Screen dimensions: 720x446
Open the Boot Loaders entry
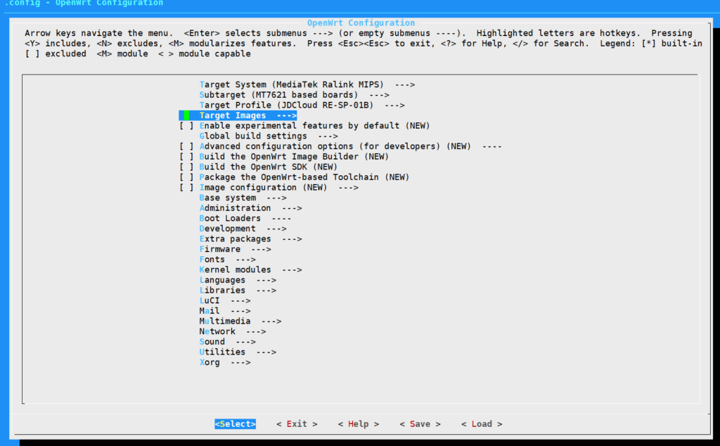(245, 218)
